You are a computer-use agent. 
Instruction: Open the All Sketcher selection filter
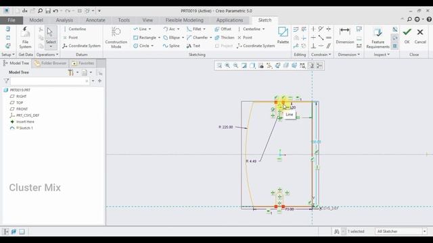pos(401,232)
